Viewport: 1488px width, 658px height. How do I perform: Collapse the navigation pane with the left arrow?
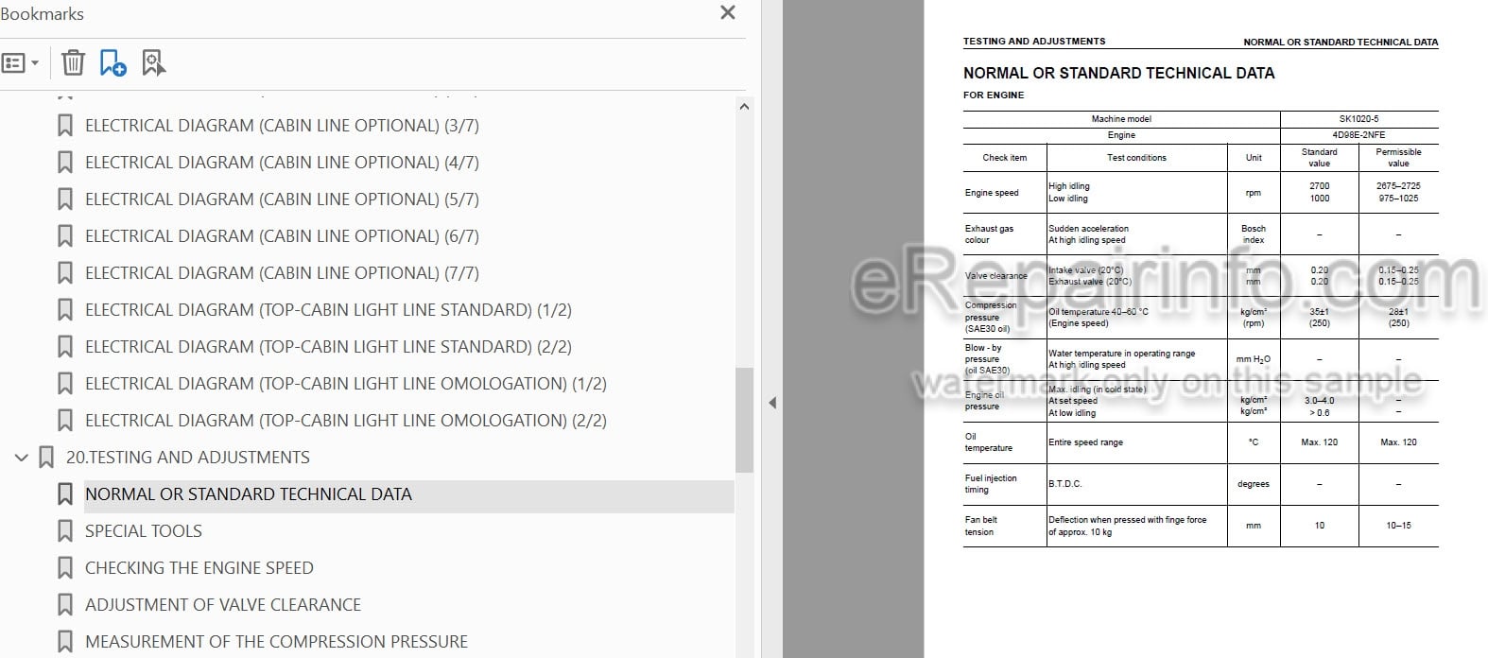point(772,403)
